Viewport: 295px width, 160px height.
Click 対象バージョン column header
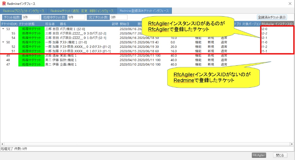[x=251, y=24]
